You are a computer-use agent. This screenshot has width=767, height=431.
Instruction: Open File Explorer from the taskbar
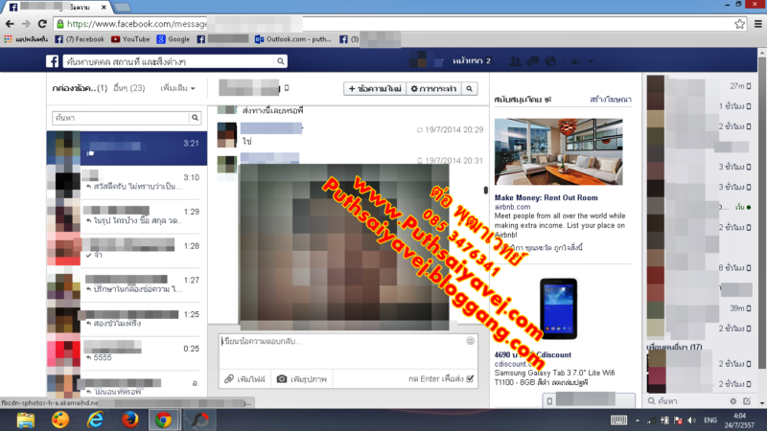[x=26, y=420]
